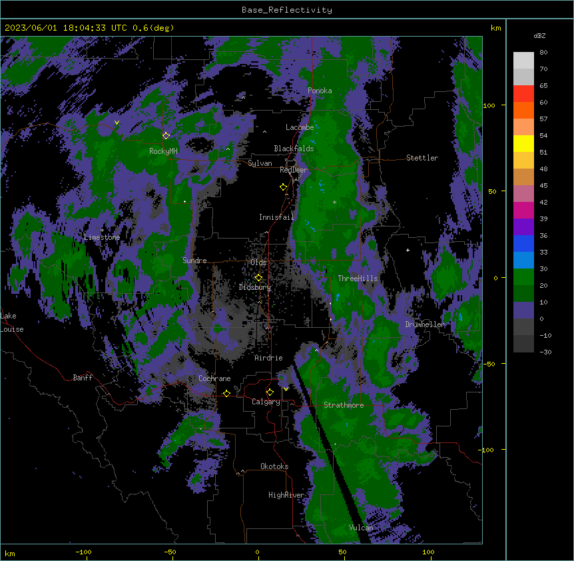Click the -30 value in the dBZ legend
574x561 pixels.
coord(545,352)
